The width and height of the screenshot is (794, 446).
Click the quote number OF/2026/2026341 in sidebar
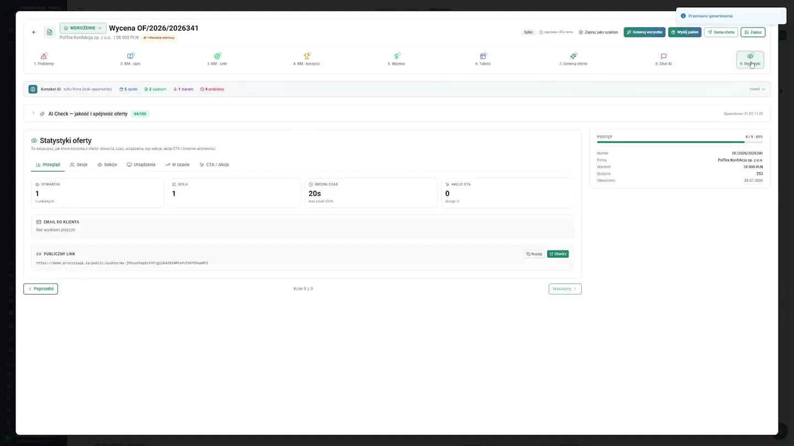click(x=747, y=153)
